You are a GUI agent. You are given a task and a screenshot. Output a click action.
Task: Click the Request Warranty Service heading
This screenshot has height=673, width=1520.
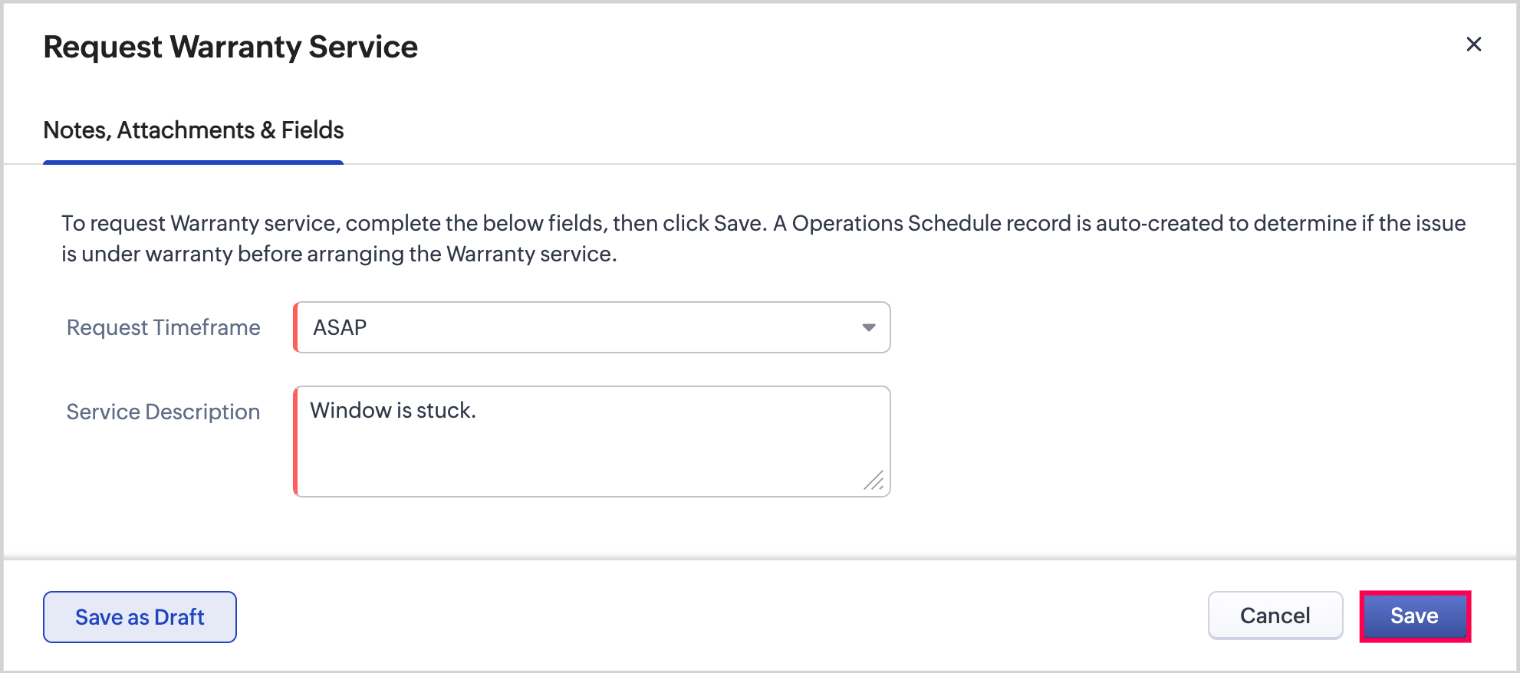tap(230, 47)
